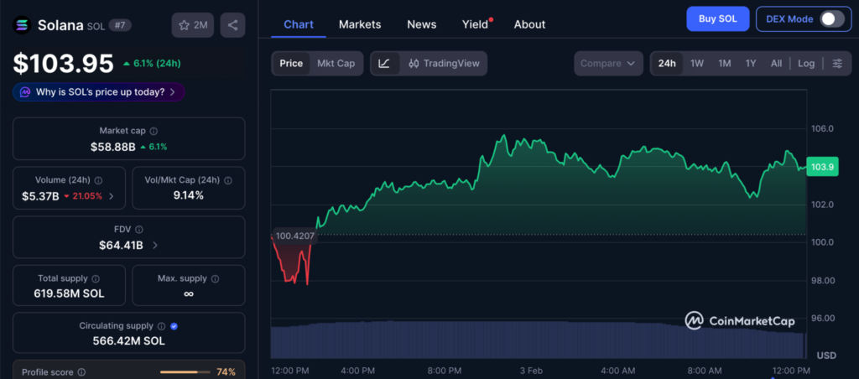The image size is (859, 379).
Task: Add Solana to watchlist via star button
Action: pos(192,25)
